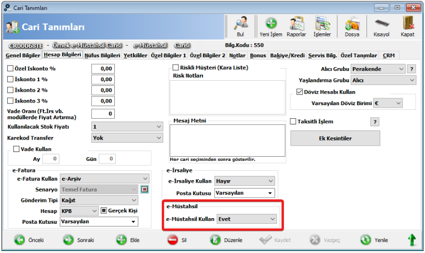Switch to the Nüfus Bilgileri tab
Image resolution: width=425 pixels, height=253 pixels.
102,55
